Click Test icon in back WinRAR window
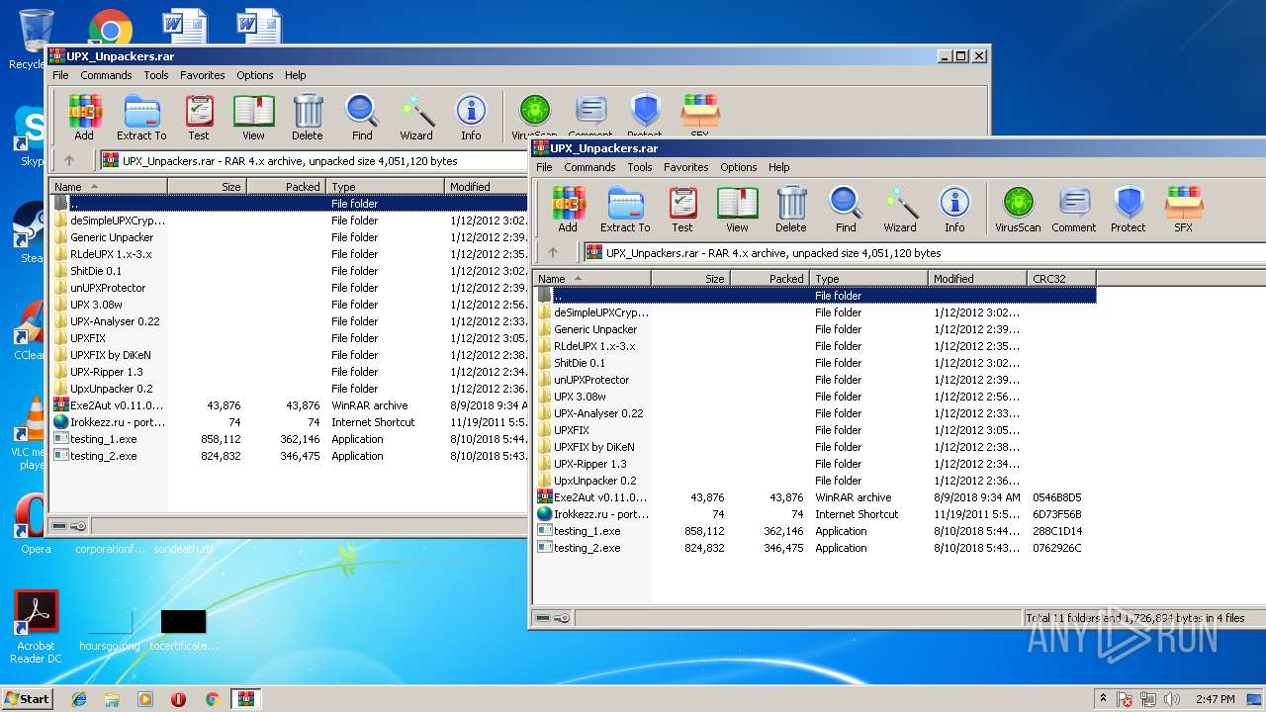Image resolution: width=1266 pixels, height=712 pixels. pyautogui.click(x=199, y=118)
